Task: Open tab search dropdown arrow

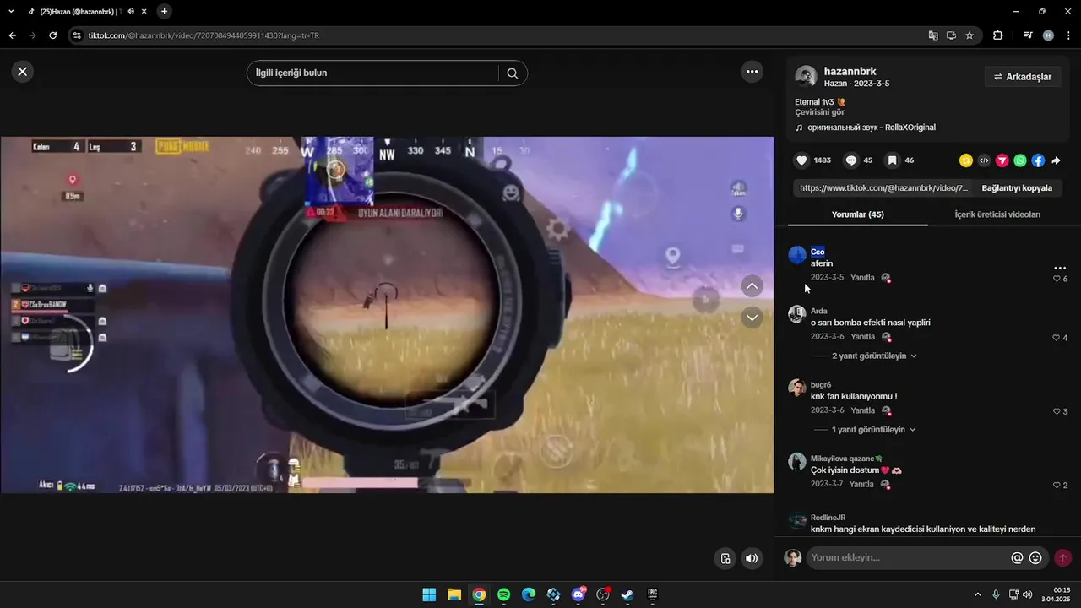Action: (x=11, y=12)
